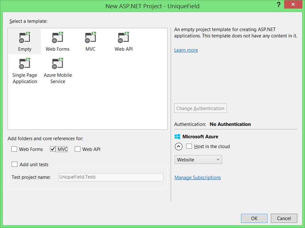Choose the Web Forms template icon

[57, 38]
